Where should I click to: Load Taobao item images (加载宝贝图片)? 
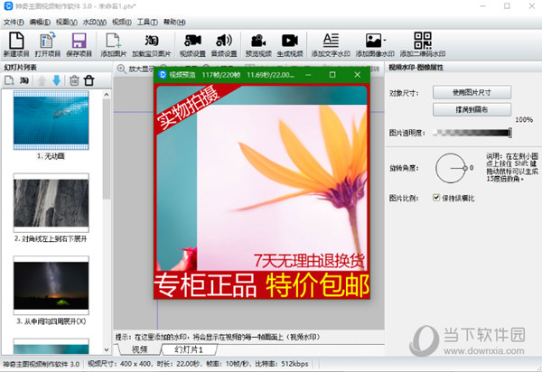tap(152, 44)
